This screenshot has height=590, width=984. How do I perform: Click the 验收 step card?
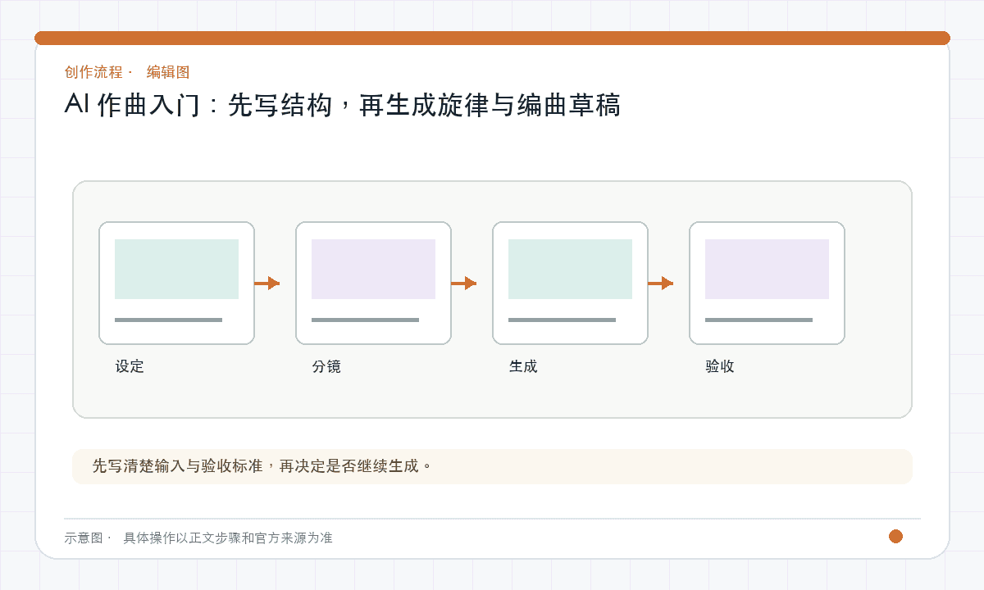767,283
